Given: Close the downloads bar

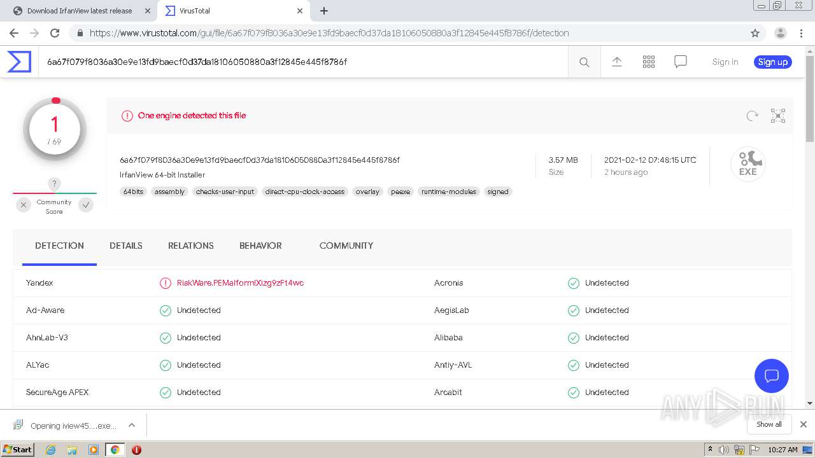Looking at the screenshot, I should pos(804,424).
